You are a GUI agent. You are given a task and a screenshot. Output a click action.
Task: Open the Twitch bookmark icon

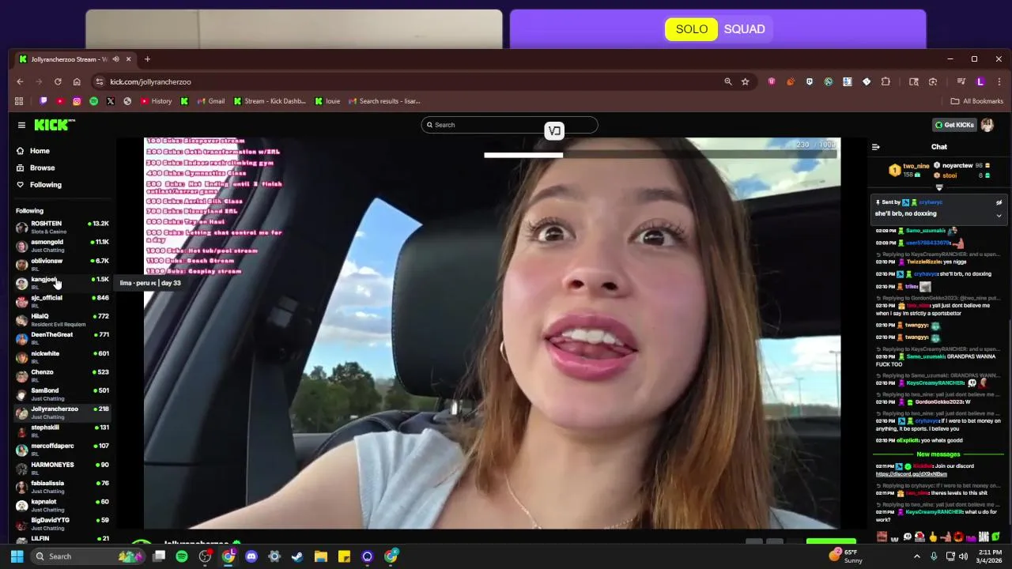pos(43,101)
